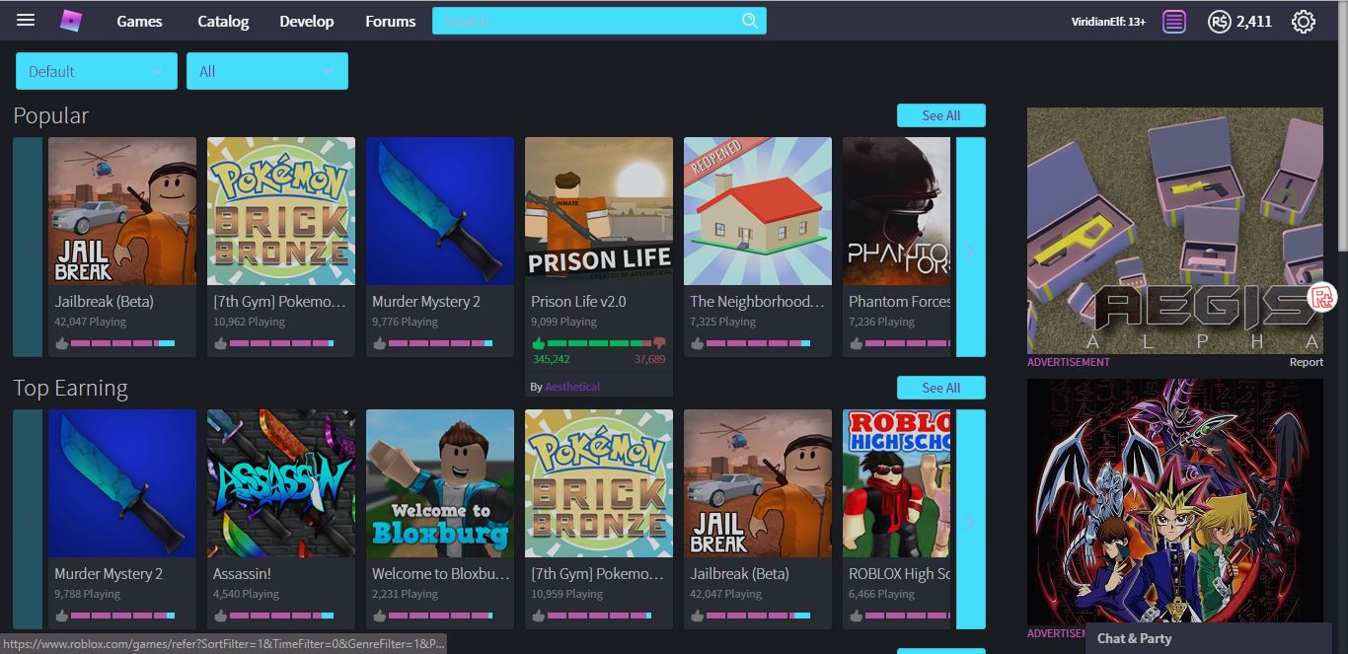Open the Default sort dropdown
This screenshot has height=654, width=1348.
97,71
